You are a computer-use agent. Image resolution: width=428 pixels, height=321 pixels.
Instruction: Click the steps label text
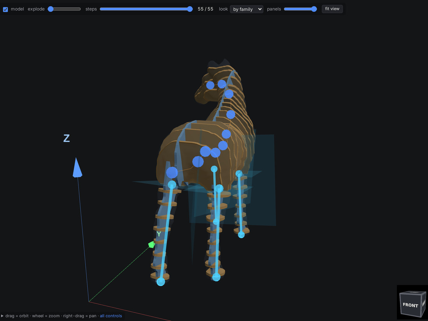click(91, 9)
